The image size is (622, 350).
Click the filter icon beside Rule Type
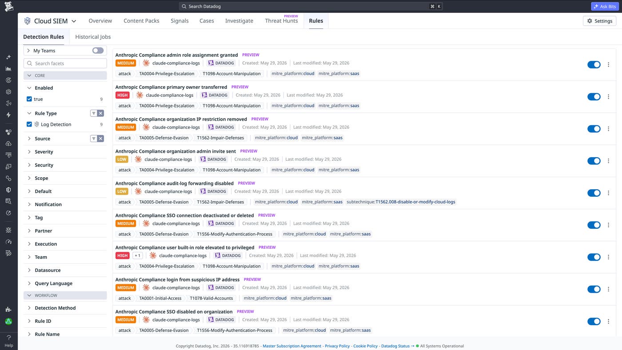coord(94,113)
